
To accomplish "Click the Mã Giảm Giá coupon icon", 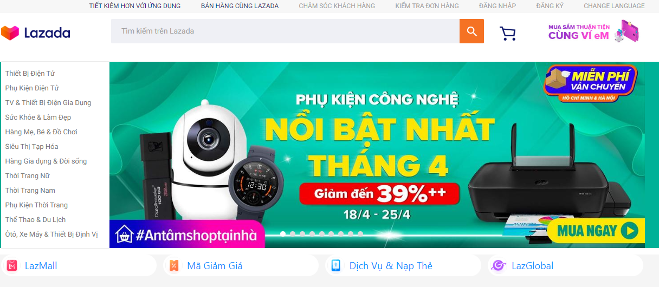I will coord(173,266).
